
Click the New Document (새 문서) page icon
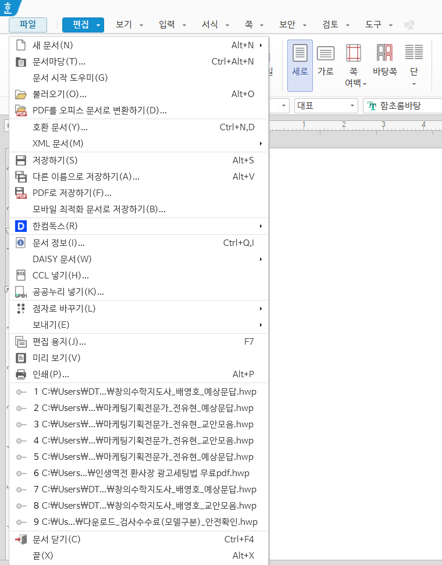click(21, 45)
